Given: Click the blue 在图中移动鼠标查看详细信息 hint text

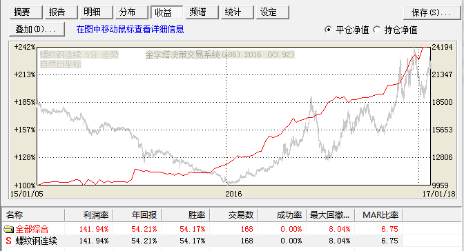Looking at the screenshot, I should [130, 29].
